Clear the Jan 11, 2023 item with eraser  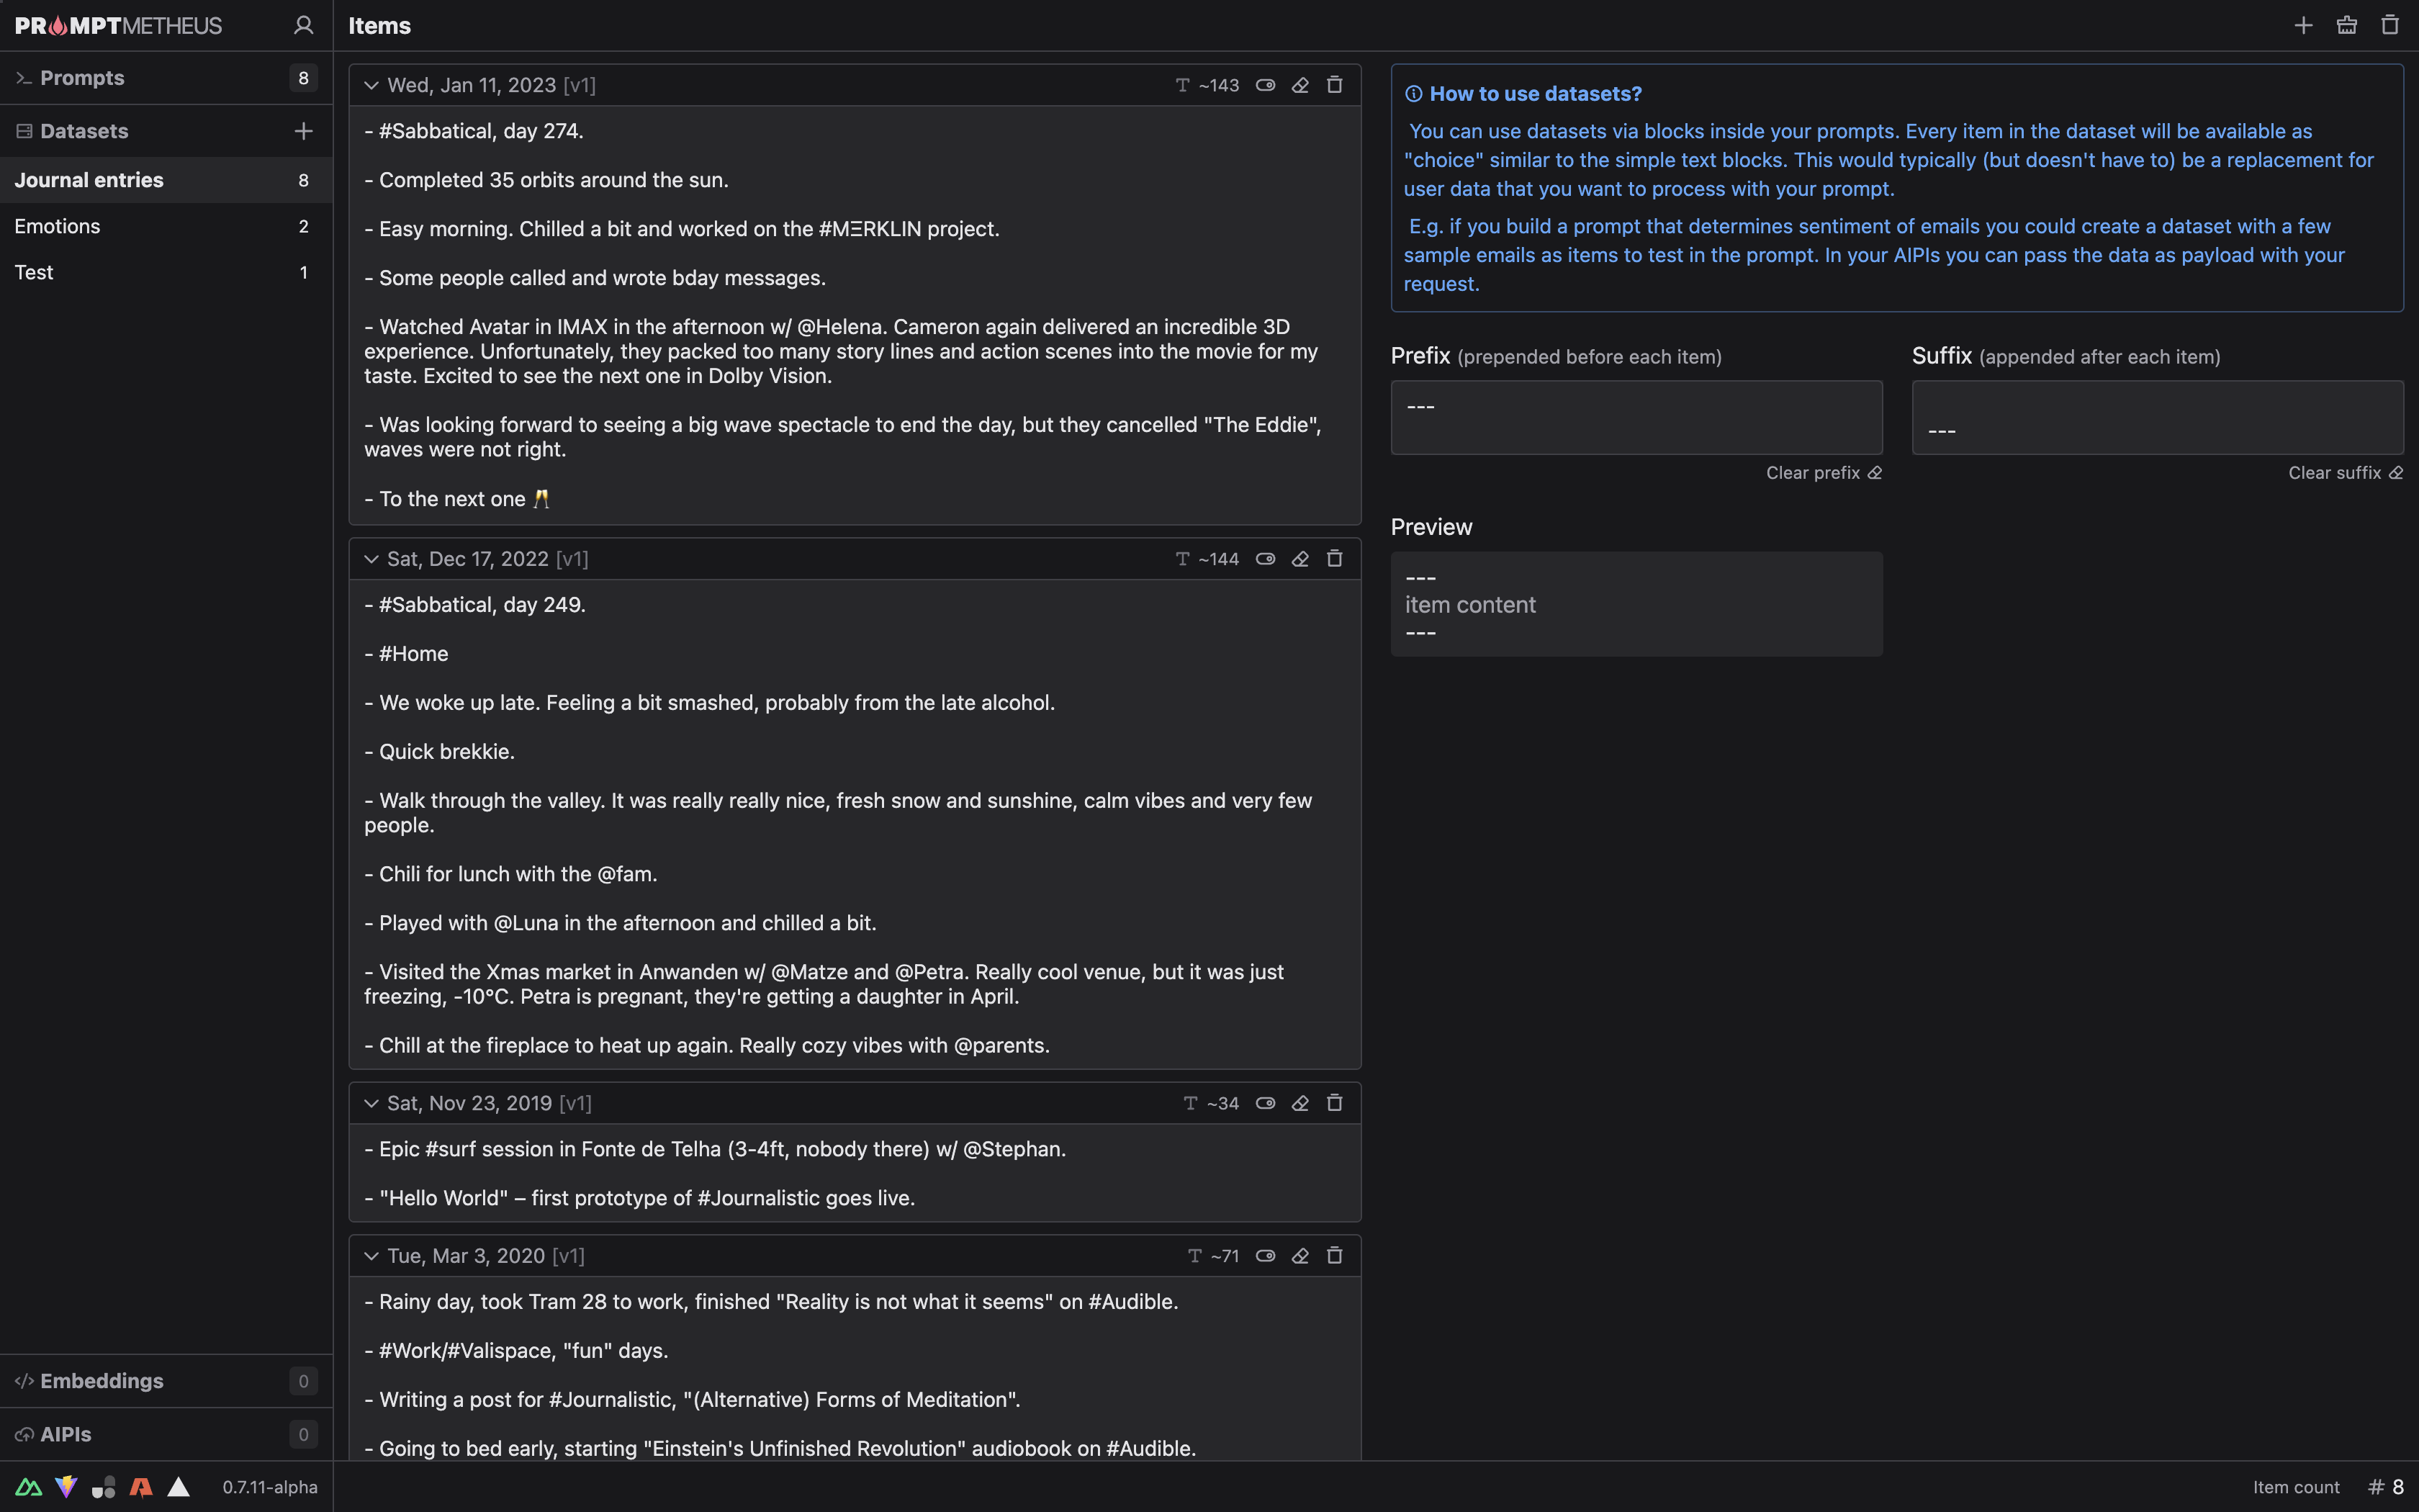[x=1300, y=85]
